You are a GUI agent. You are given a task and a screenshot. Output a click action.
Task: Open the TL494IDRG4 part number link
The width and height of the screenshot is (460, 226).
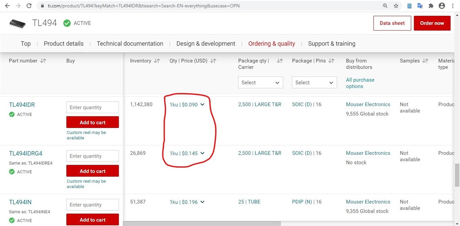point(25,153)
